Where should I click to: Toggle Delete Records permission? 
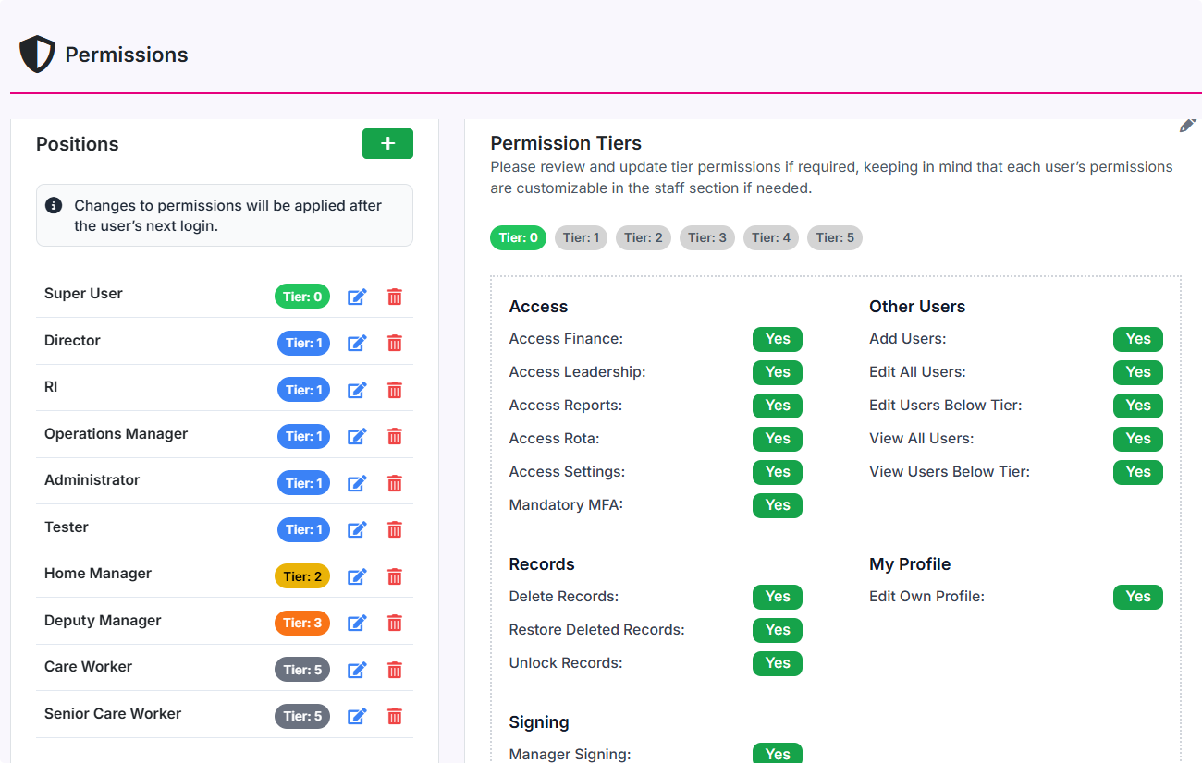click(x=777, y=597)
